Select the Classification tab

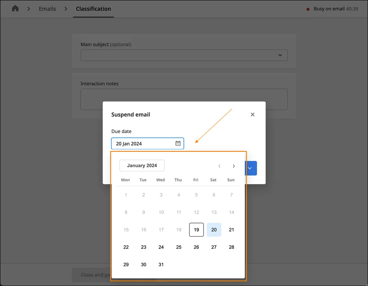click(x=93, y=9)
